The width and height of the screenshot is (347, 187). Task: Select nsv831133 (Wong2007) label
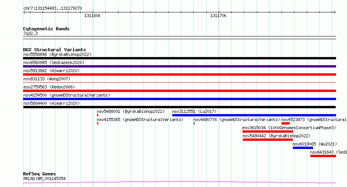coord(47,79)
